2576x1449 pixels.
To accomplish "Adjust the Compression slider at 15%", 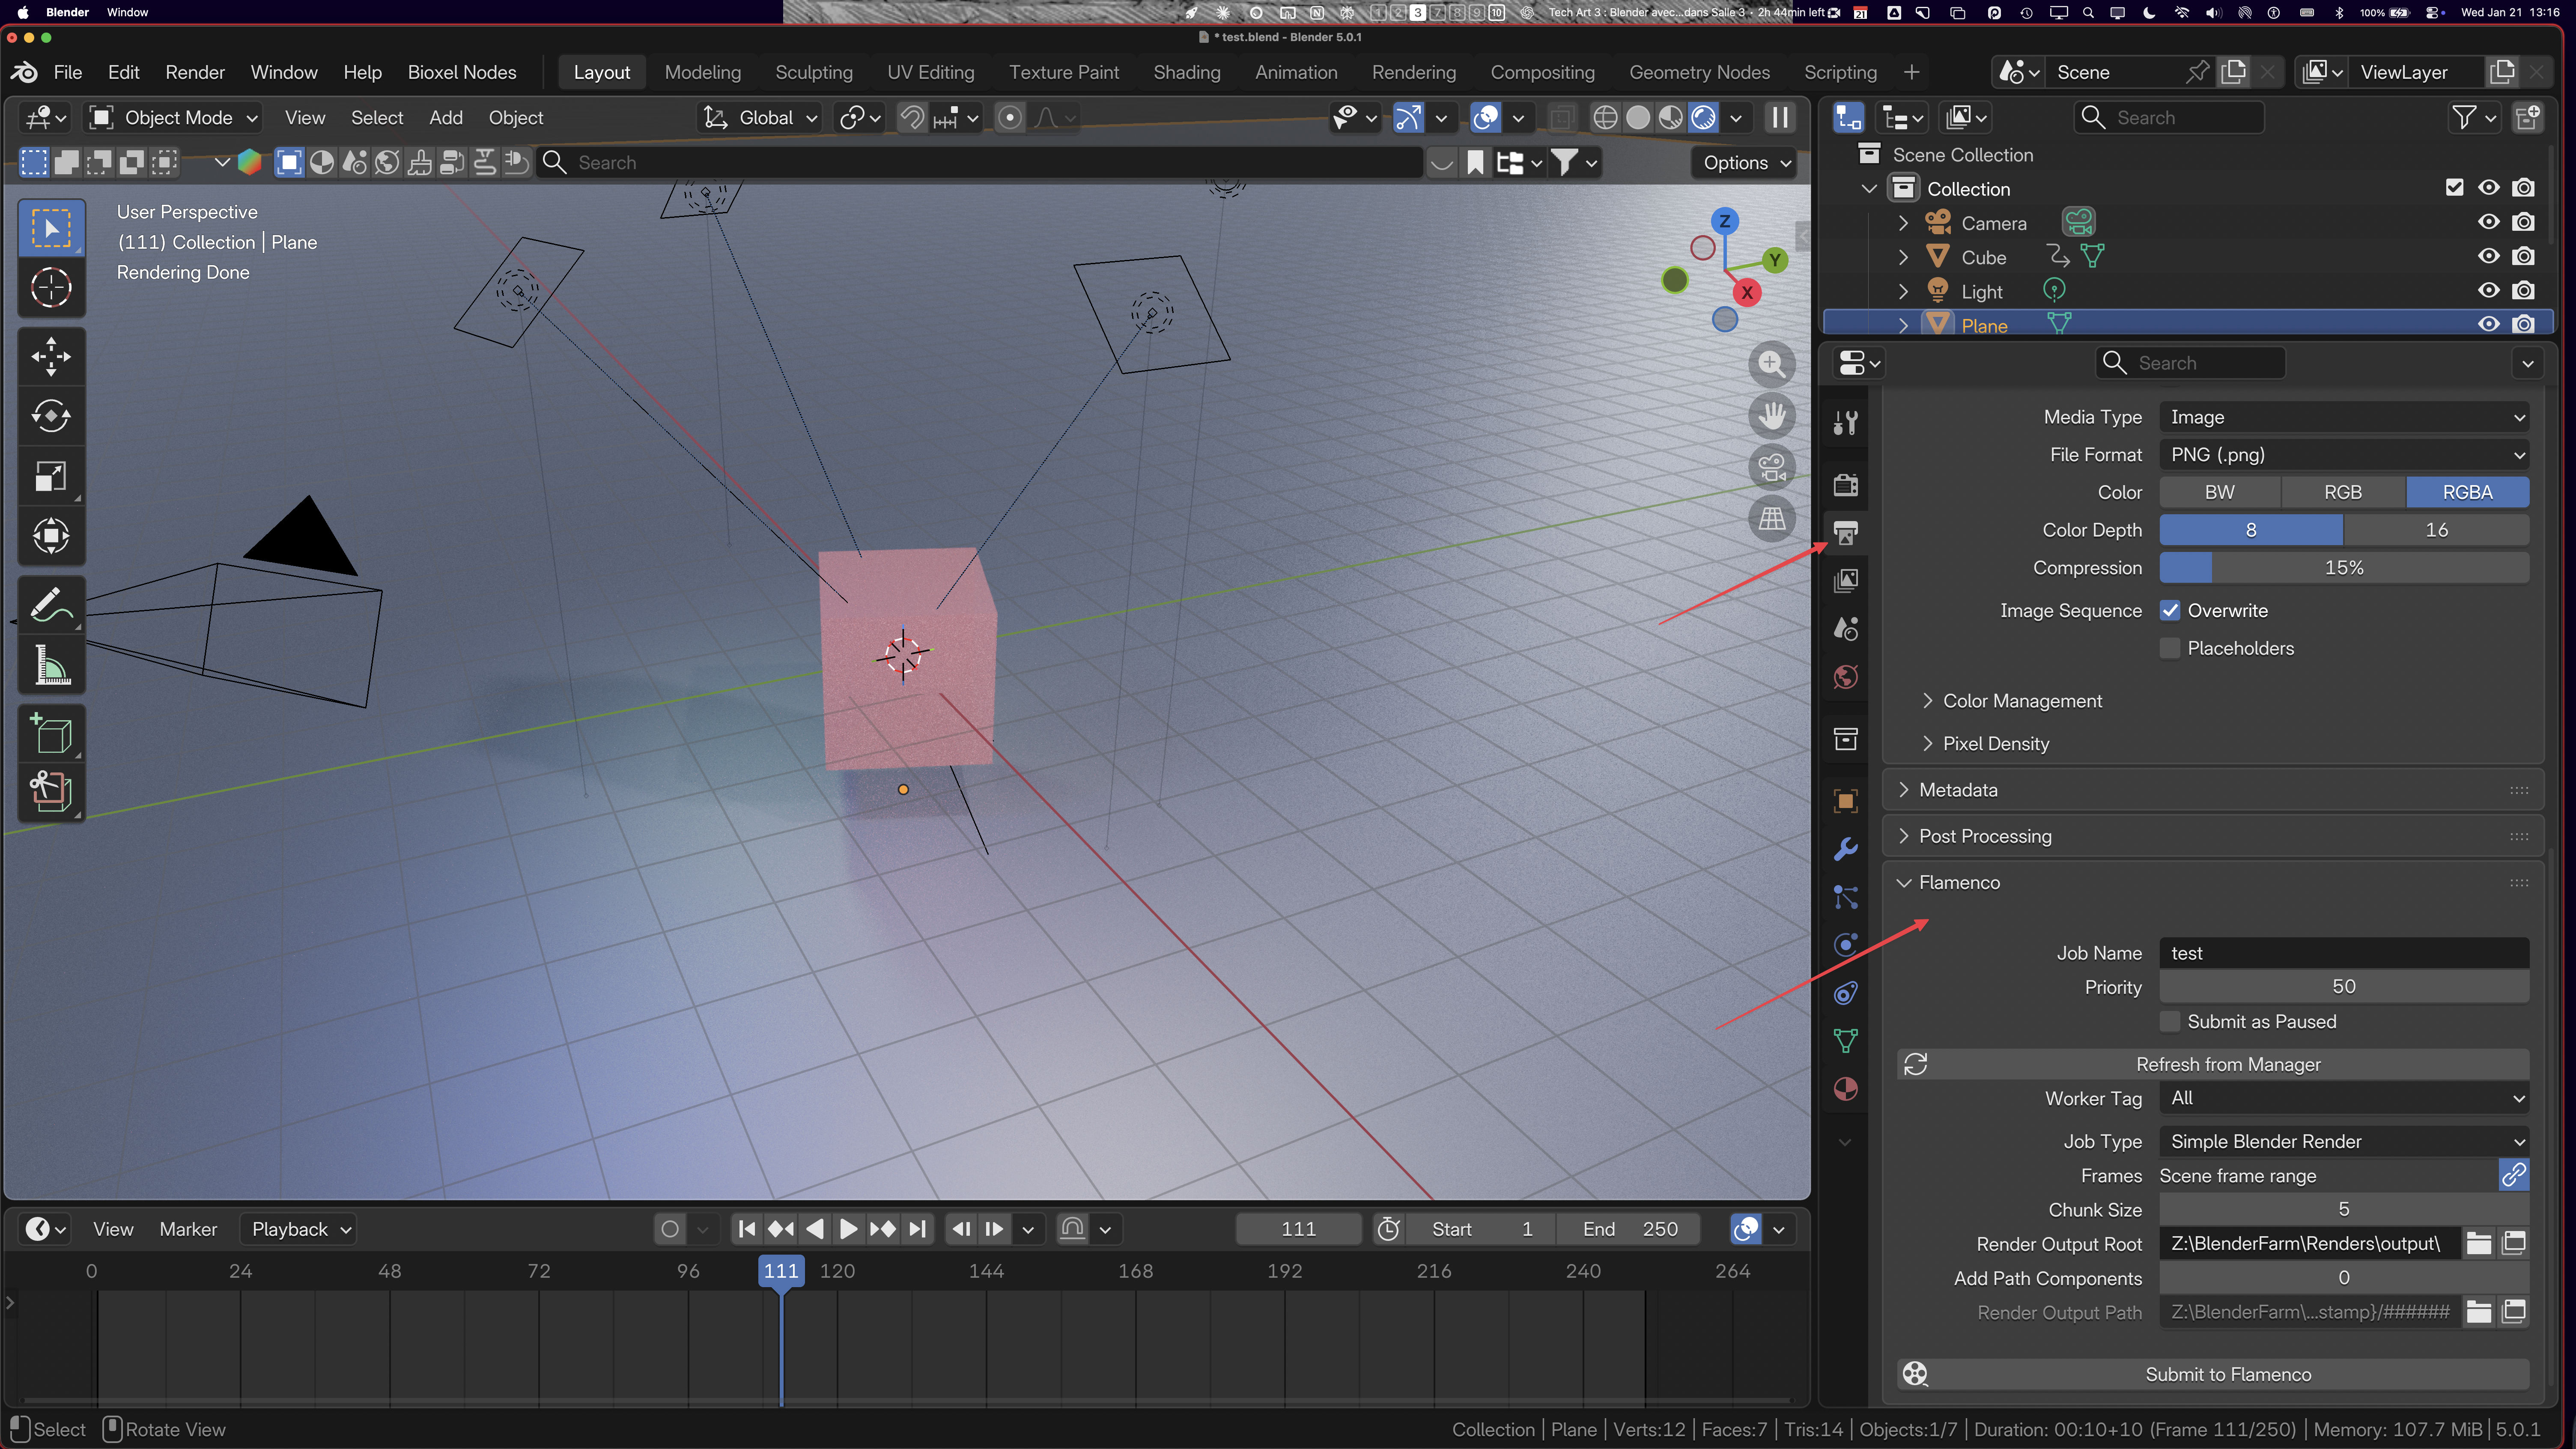I will [x=2343, y=568].
